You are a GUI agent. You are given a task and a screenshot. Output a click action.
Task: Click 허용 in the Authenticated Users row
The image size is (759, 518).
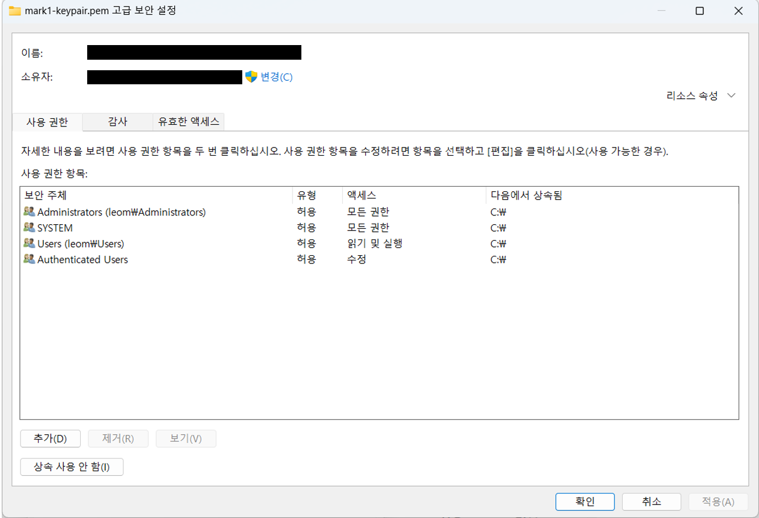coord(306,259)
